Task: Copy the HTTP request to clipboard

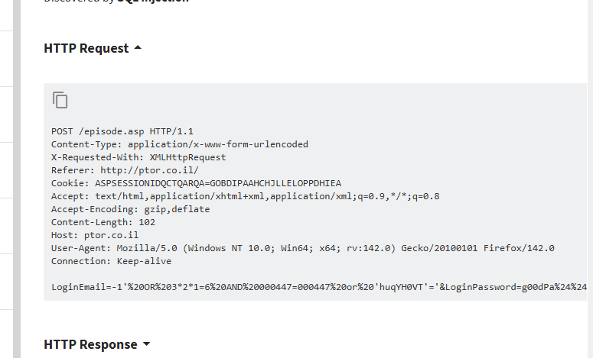Action: [x=60, y=100]
